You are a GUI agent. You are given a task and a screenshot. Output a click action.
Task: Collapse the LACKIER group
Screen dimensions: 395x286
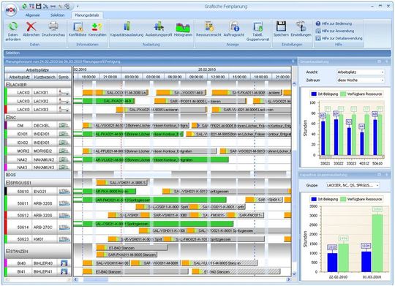(7, 85)
